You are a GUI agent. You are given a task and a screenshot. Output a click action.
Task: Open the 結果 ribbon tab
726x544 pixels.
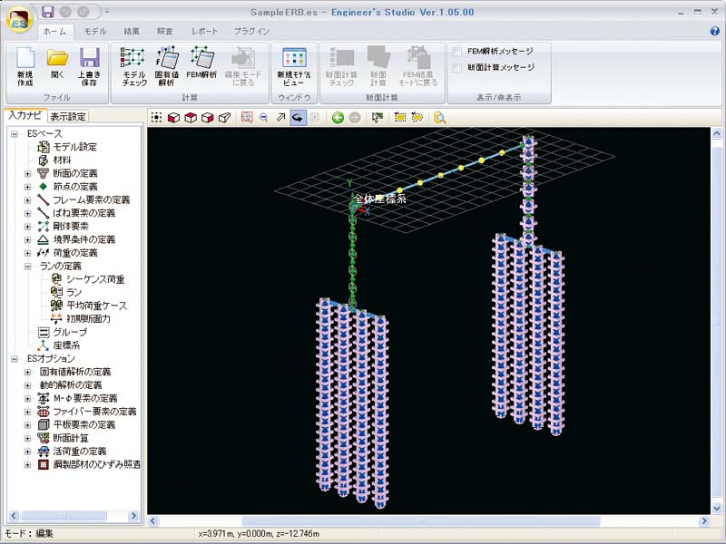pos(132,31)
